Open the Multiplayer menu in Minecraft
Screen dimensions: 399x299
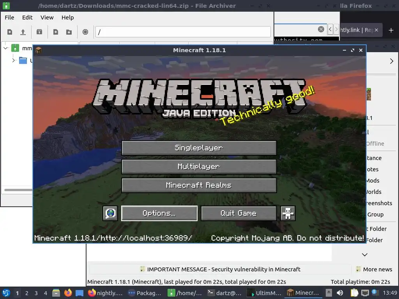click(199, 167)
